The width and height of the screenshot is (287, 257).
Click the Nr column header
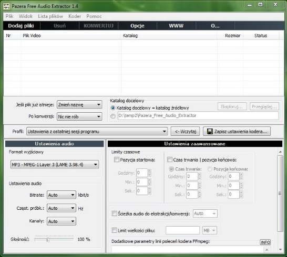click(x=12, y=36)
